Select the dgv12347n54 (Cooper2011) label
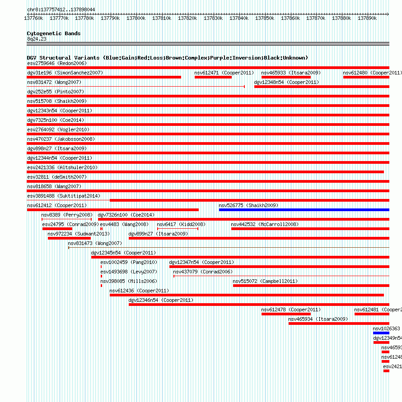Image resolution: width=402 pixels, height=402 pixels. 201,263
